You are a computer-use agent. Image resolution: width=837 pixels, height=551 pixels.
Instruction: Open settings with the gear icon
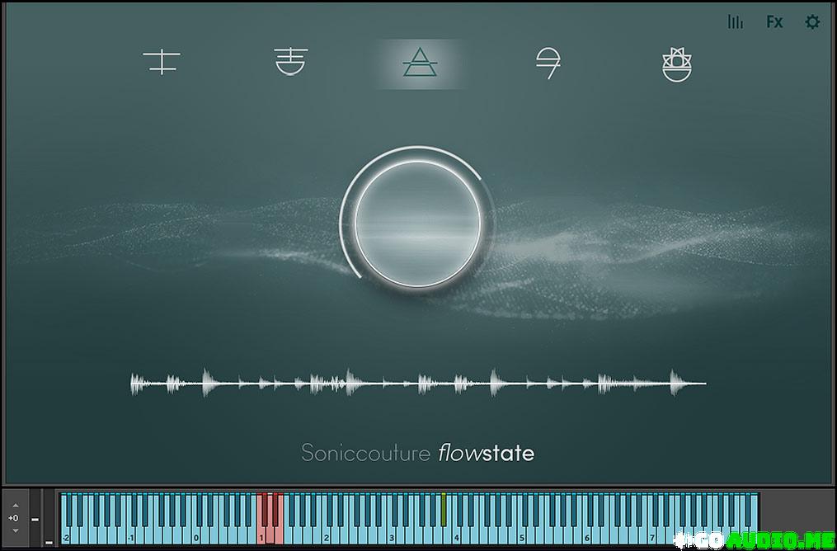pyautogui.click(x=812, y=22)
